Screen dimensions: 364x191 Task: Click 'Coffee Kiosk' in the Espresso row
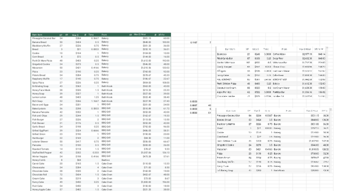[280, 54]
